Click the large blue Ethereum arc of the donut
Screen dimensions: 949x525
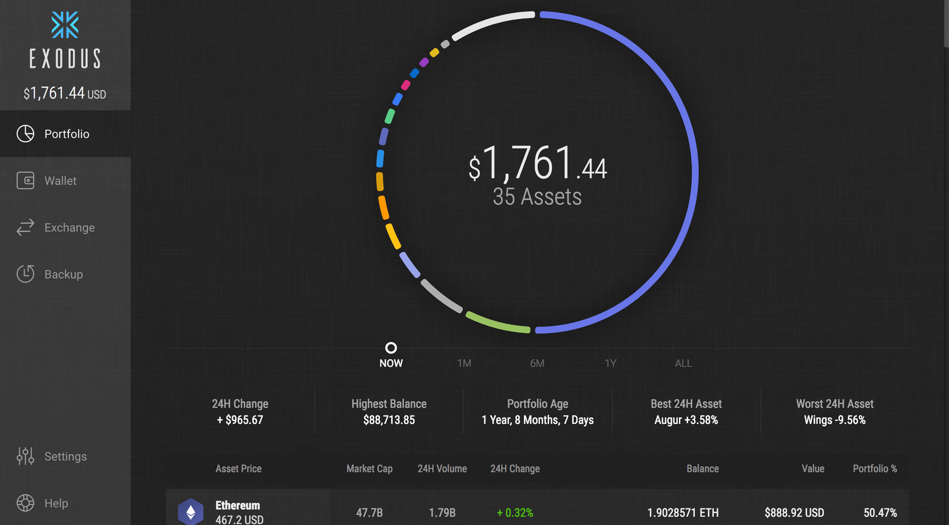695,173
